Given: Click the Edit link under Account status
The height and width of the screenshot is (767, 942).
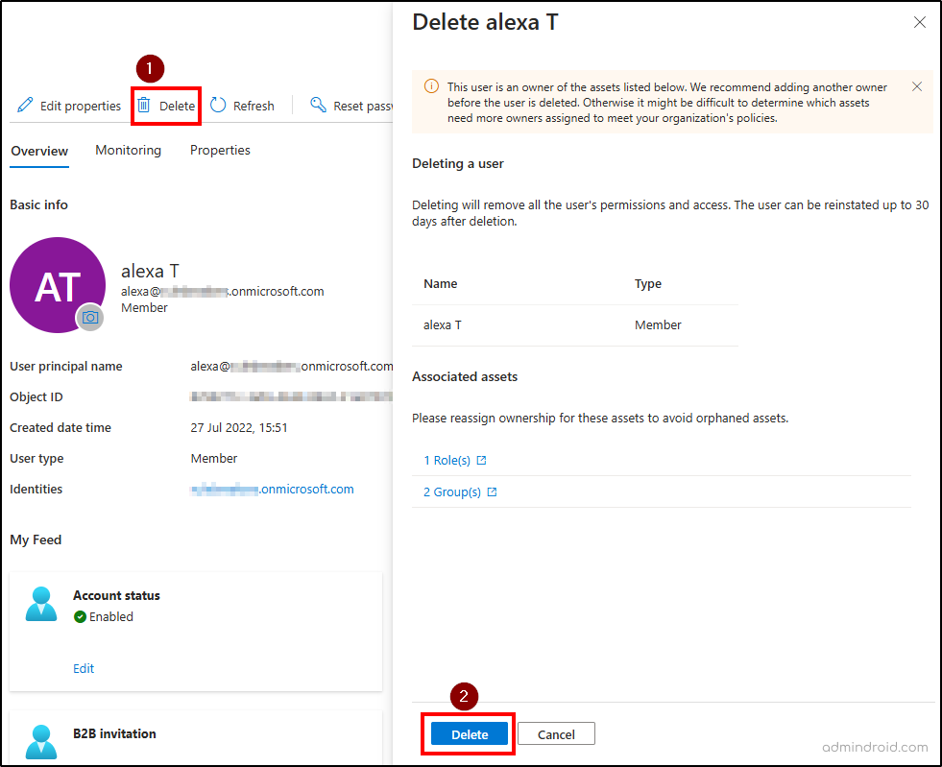Looking at the screenshot, I should (x=84, y=668).
